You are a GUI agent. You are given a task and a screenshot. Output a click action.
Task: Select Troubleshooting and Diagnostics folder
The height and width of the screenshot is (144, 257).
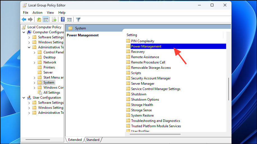coord(155,121)
